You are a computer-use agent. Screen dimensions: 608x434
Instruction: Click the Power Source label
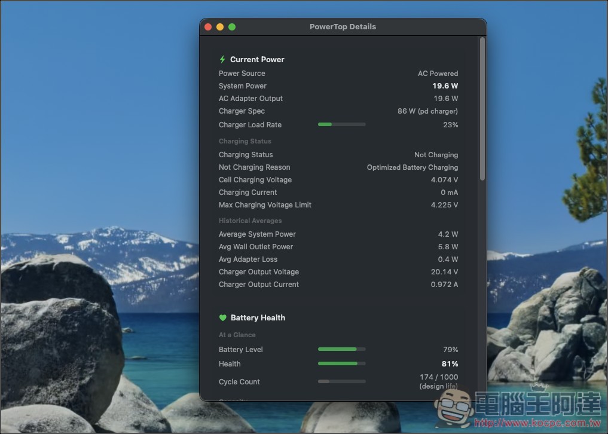tap(242, 74)
